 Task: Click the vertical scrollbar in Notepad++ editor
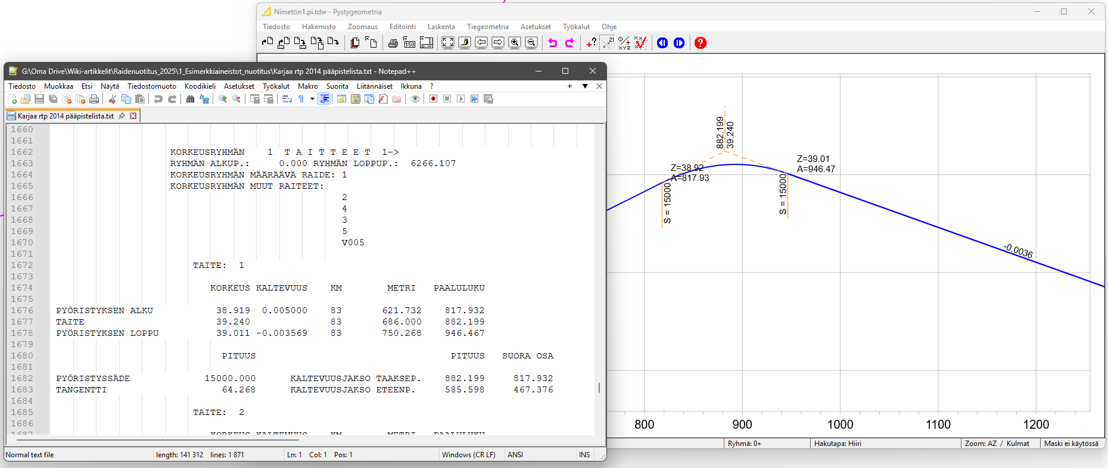click(599, 388)
